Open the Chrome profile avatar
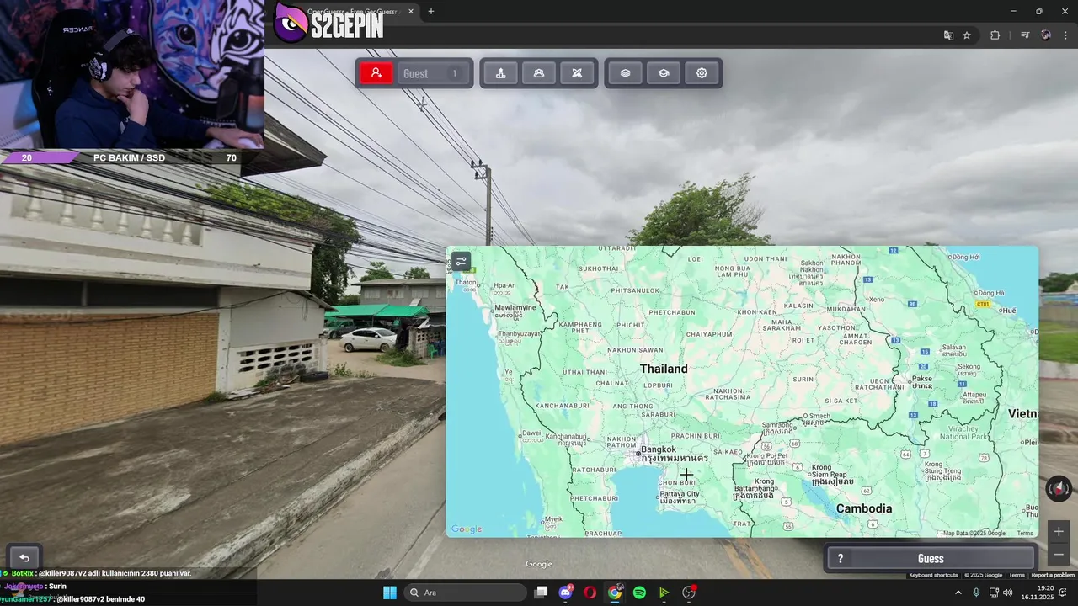 click(x=1046, y=35)
